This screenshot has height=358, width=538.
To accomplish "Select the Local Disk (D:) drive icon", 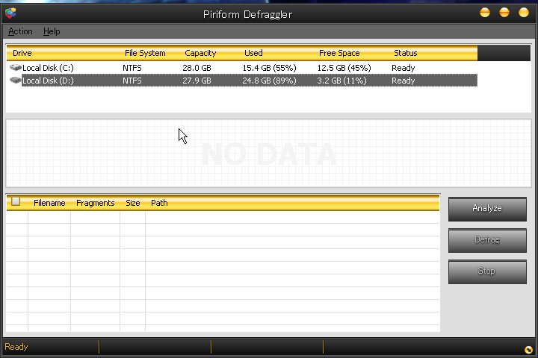I will [16, 80].
